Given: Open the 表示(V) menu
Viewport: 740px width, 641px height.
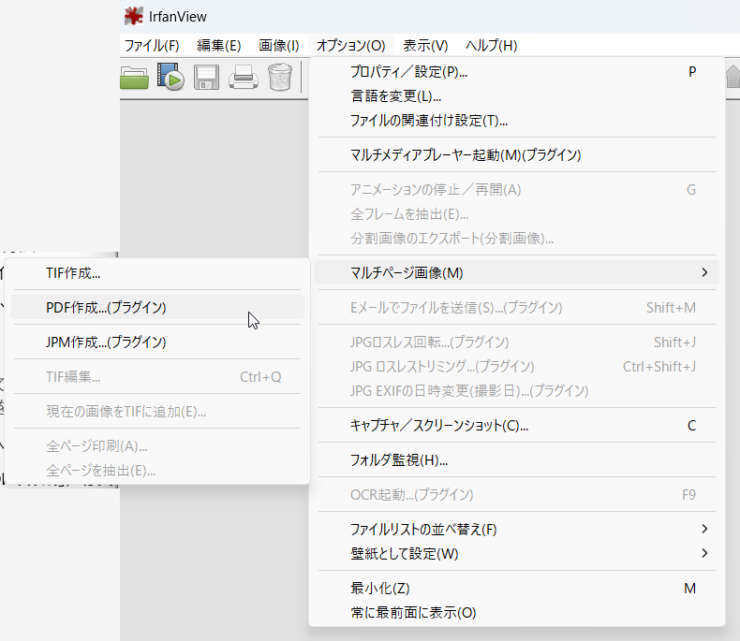Looking at the screenshot, I should click(425, 46).
